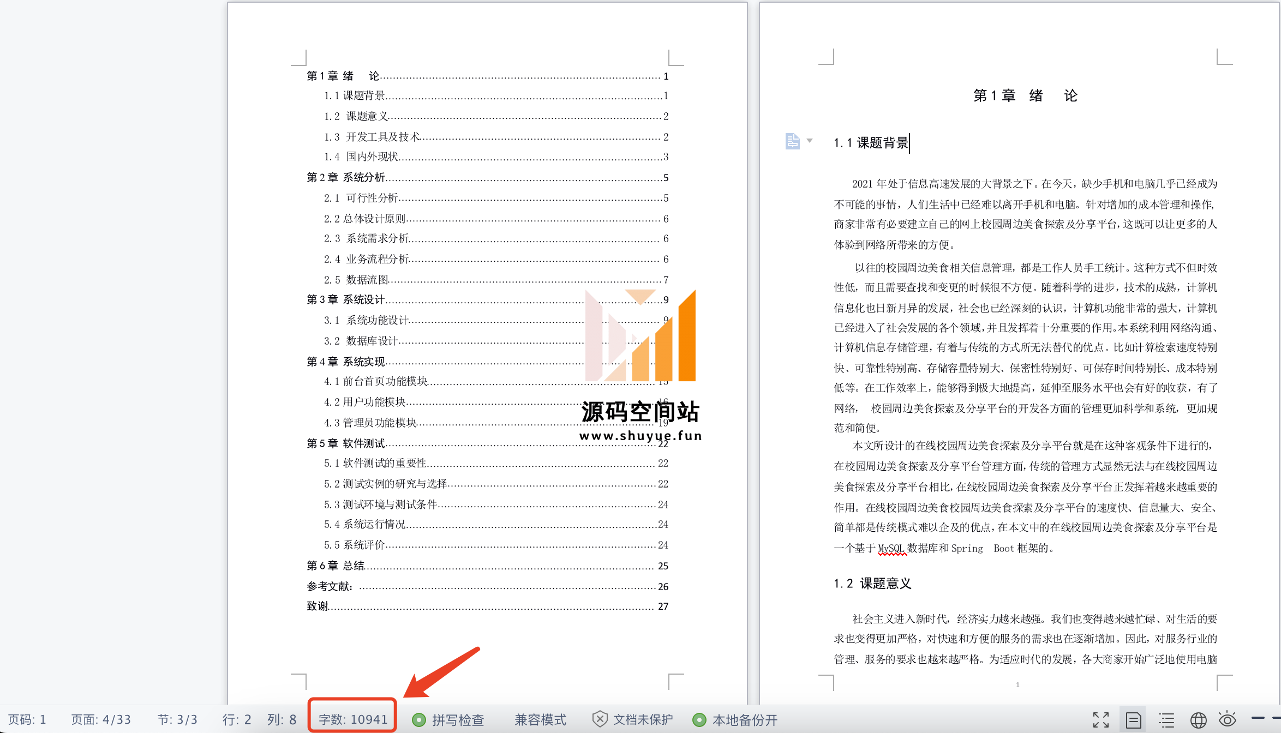
Task: Click 节: 3/3 section indicator
Action: [x=177, y=720]
